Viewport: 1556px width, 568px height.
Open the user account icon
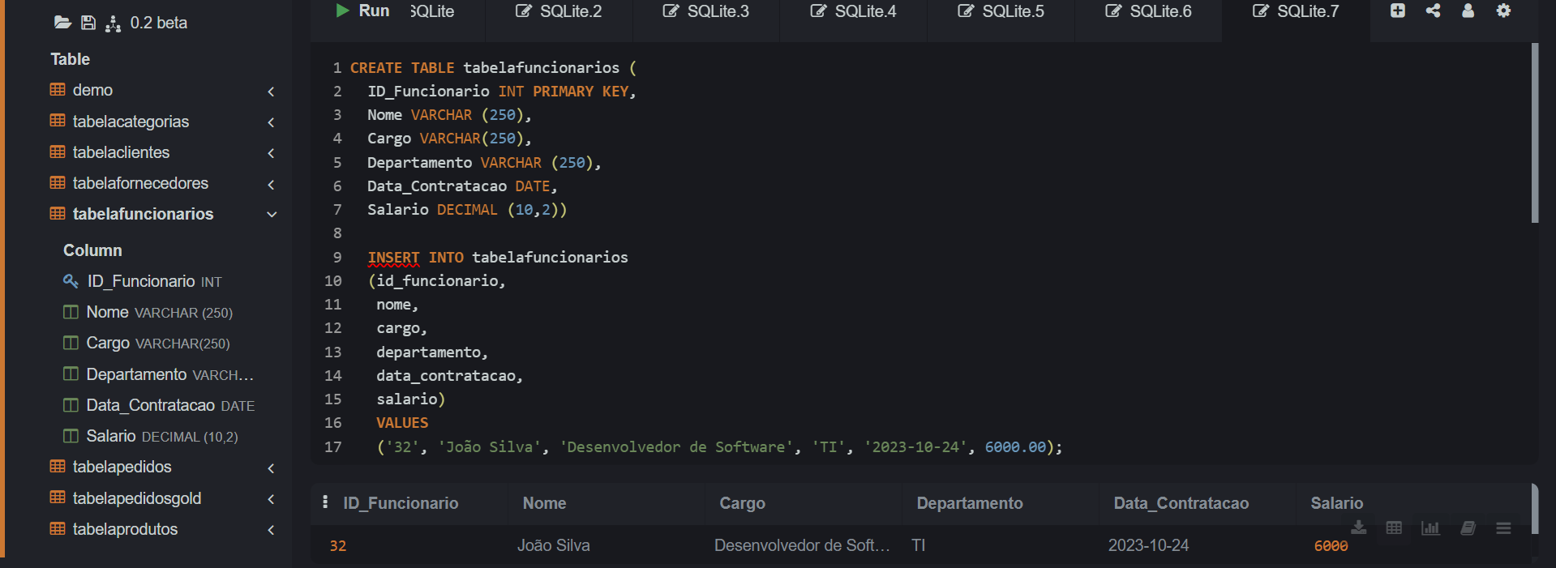pos(1468,11)
